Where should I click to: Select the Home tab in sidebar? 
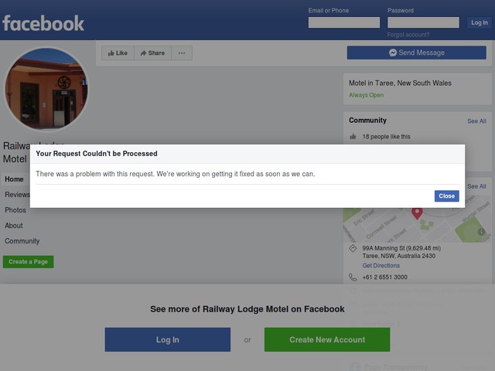14,179
